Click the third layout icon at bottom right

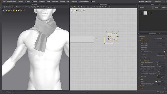point(163,92)
